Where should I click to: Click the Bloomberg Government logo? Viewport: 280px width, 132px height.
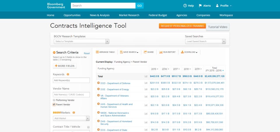coord(56,6)
